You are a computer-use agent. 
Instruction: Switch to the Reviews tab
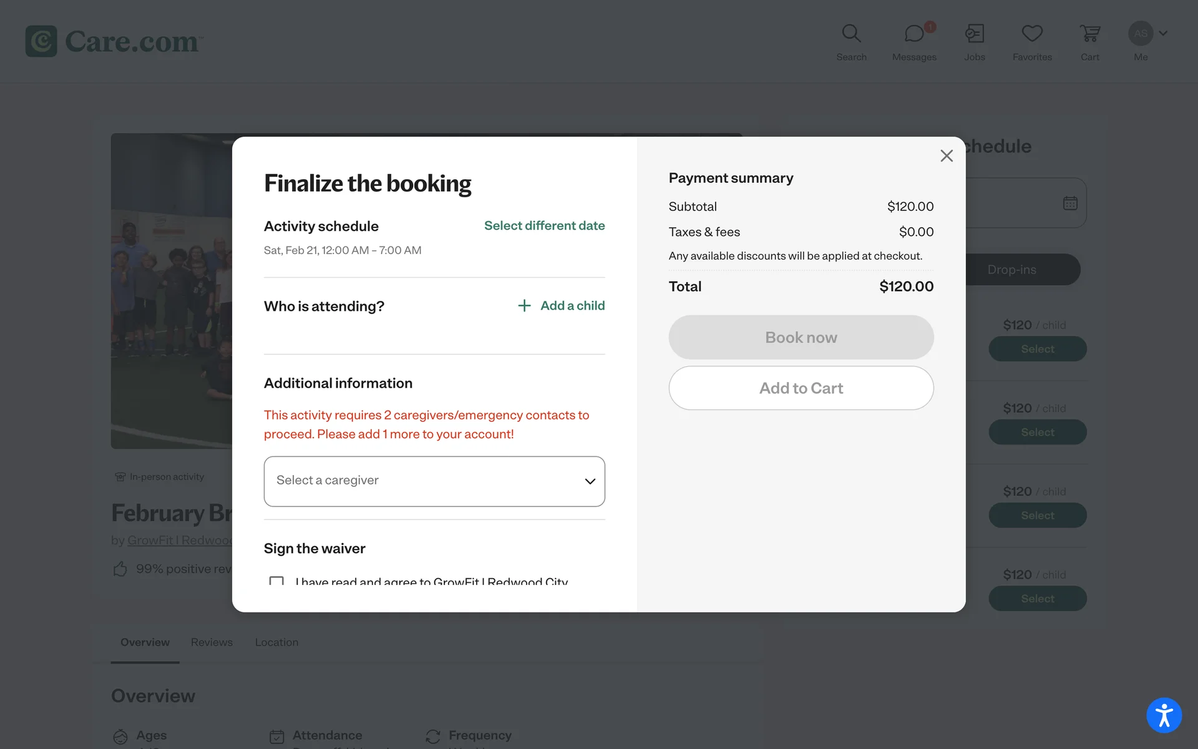click(x=212, y=642)
